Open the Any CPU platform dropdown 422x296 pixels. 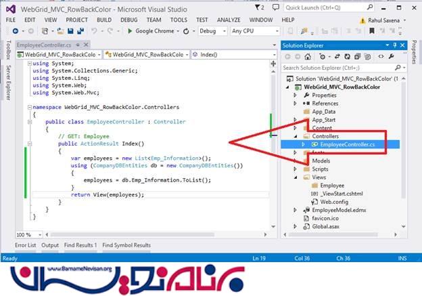(x=255, y=31)
